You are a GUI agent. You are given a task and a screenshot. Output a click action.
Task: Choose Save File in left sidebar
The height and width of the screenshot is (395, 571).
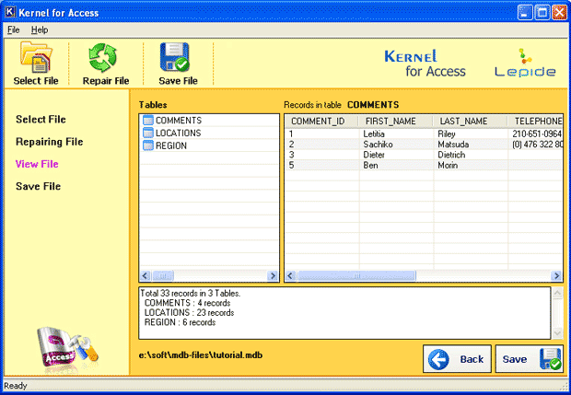pos(38,186)
